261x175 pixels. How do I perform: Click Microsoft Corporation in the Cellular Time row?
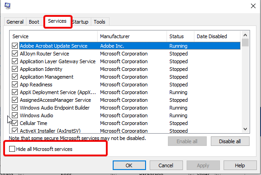click(x=124, y=123)
